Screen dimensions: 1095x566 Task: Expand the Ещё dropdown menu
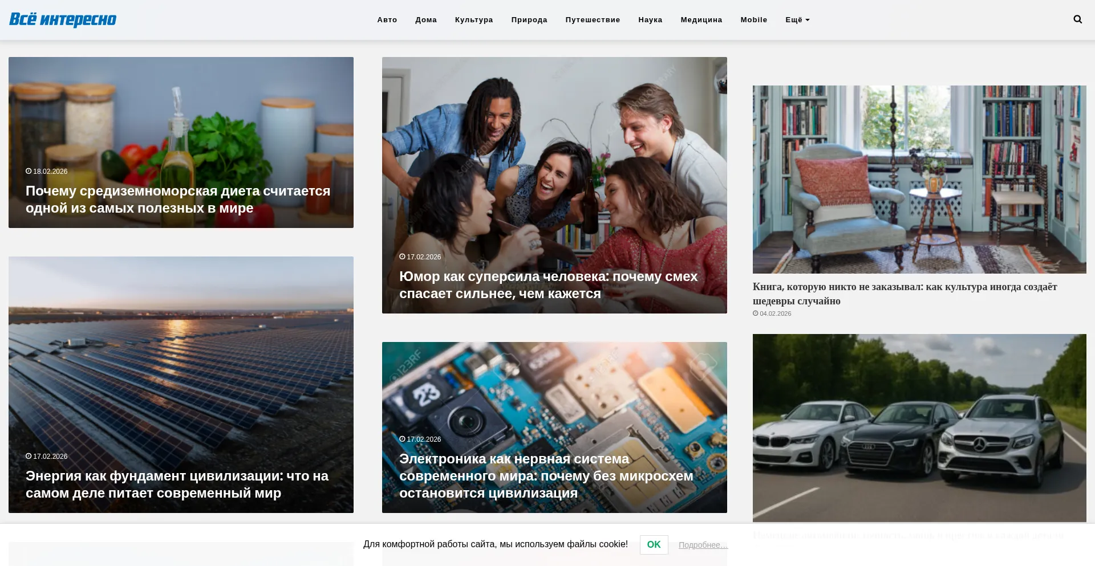[797, 20]
